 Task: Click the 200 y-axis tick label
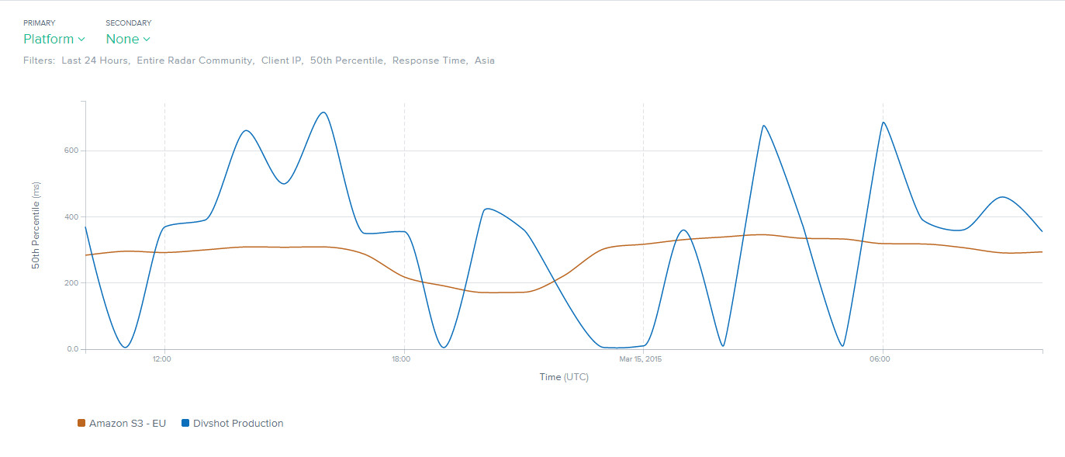tap(71, 283)
